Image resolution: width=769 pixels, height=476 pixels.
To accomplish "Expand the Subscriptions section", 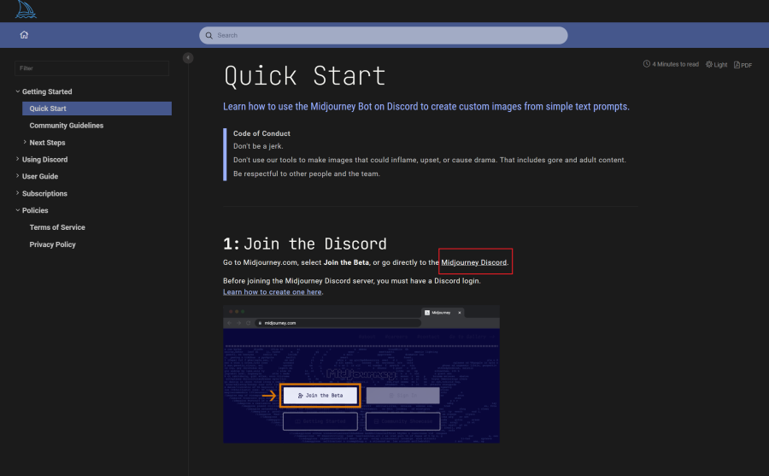I will tap(17, 193).
